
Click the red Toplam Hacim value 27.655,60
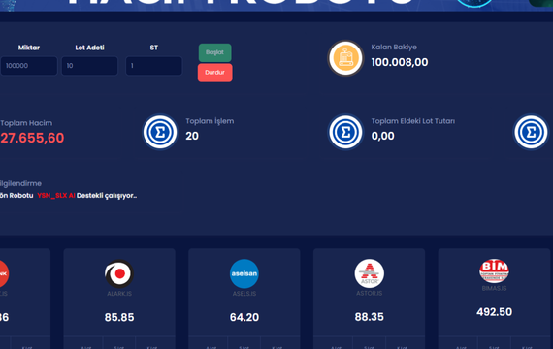[x=32, y=138]
